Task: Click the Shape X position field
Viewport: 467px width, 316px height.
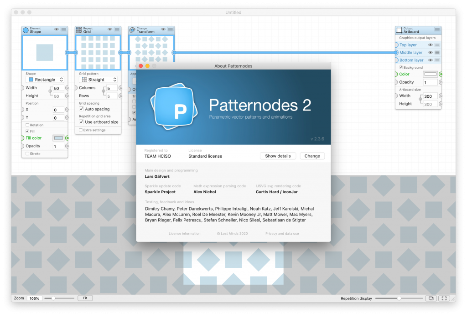Action: pyautogui.click(x=58, y=110)
